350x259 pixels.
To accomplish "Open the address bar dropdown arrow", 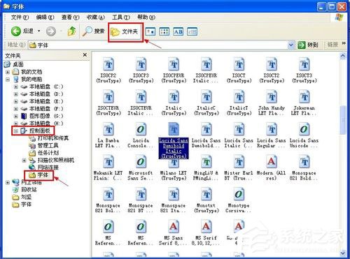I will [290, 45].
